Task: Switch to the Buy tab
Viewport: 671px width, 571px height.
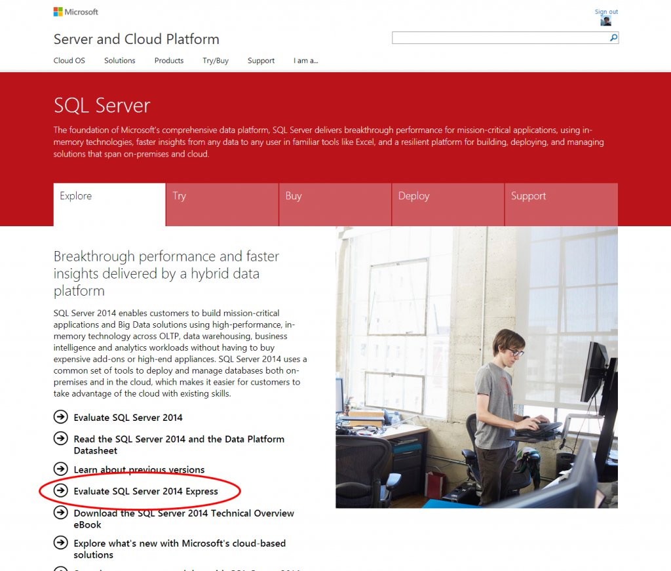Action: [335, 204]
